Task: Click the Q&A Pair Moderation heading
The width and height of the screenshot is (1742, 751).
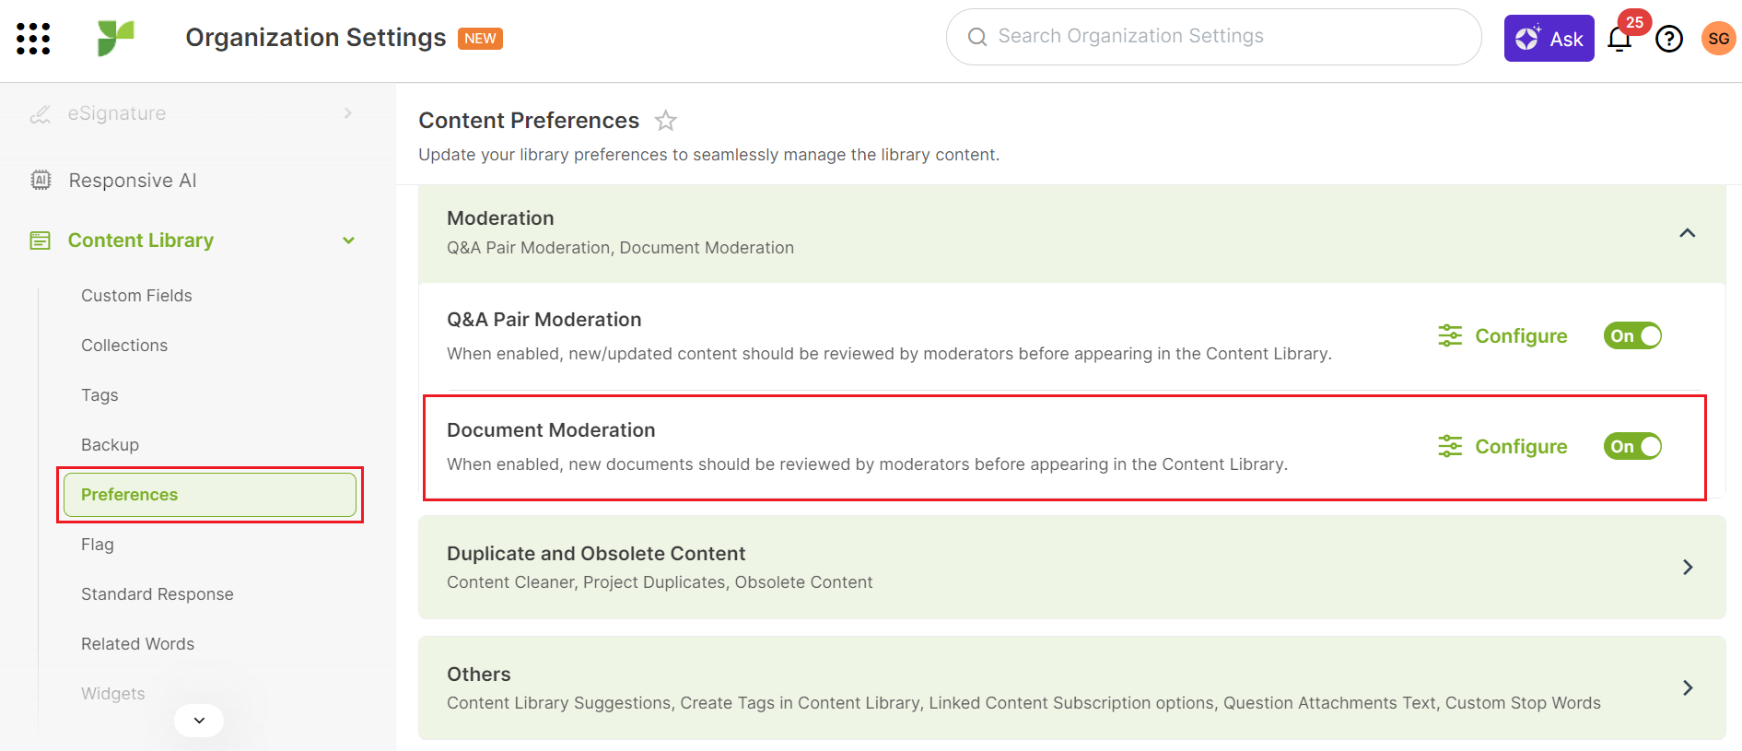Action: tap(544, 320)
